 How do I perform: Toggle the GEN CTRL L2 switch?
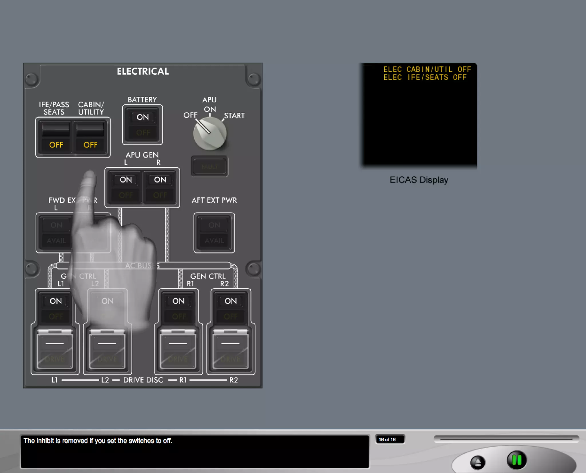click(x=107, y=308)
